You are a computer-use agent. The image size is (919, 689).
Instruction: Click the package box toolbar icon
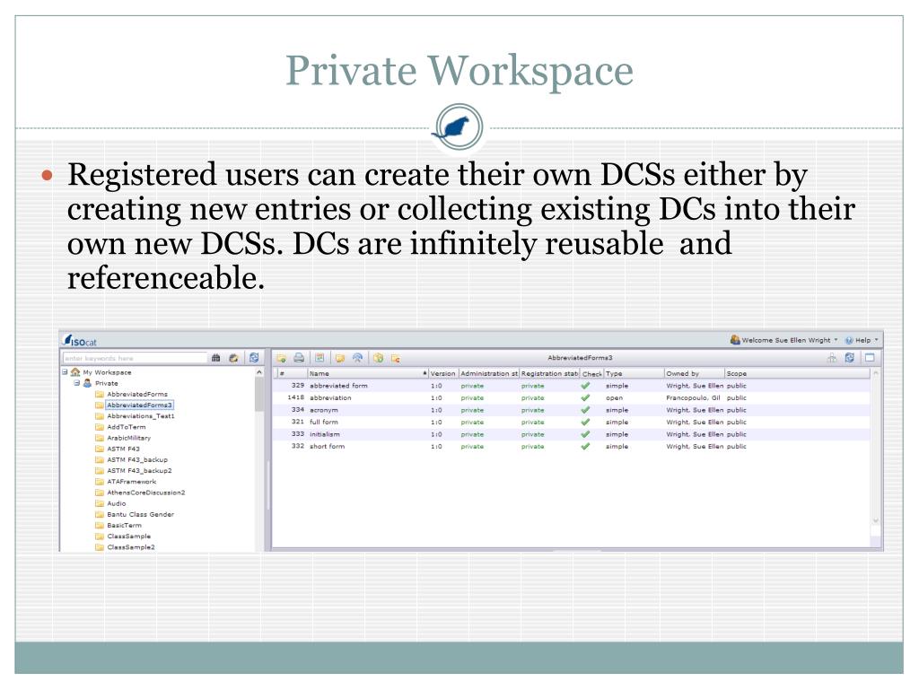(378, 357)
